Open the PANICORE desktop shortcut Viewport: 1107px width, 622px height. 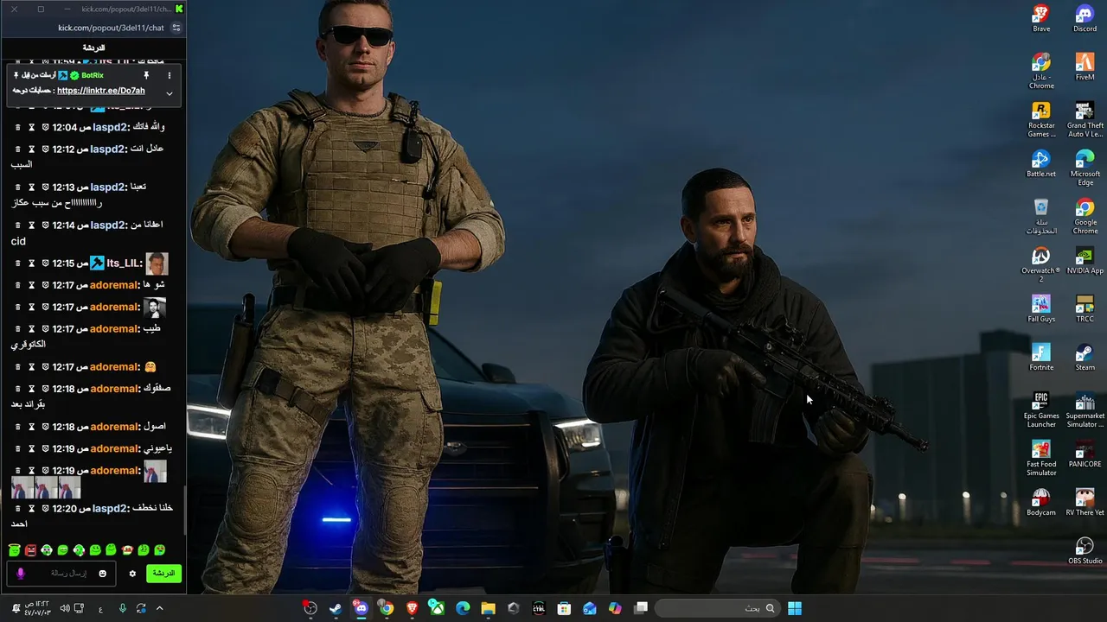pyautogui.click(x=1085, y=454)
